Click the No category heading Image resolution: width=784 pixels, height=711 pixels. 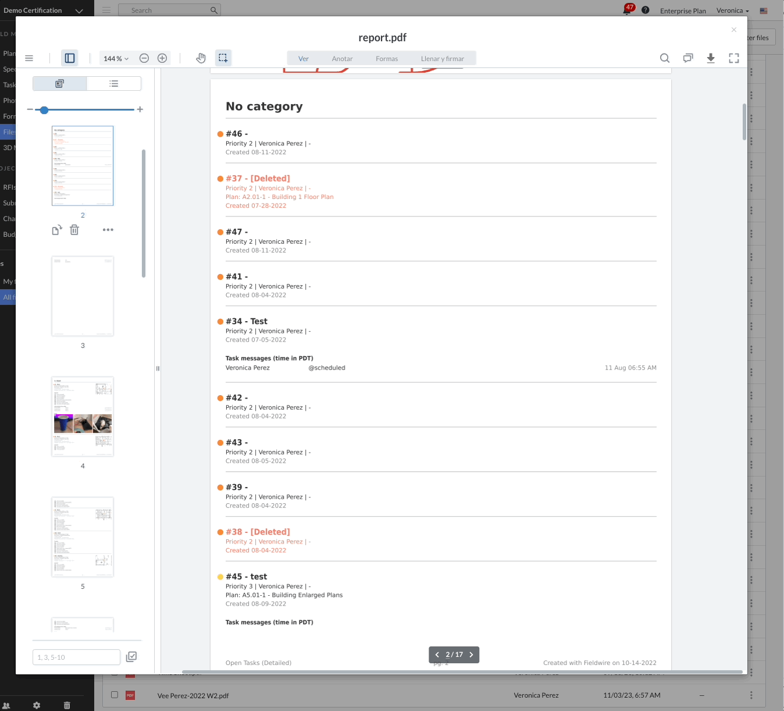tap(264, 106)
